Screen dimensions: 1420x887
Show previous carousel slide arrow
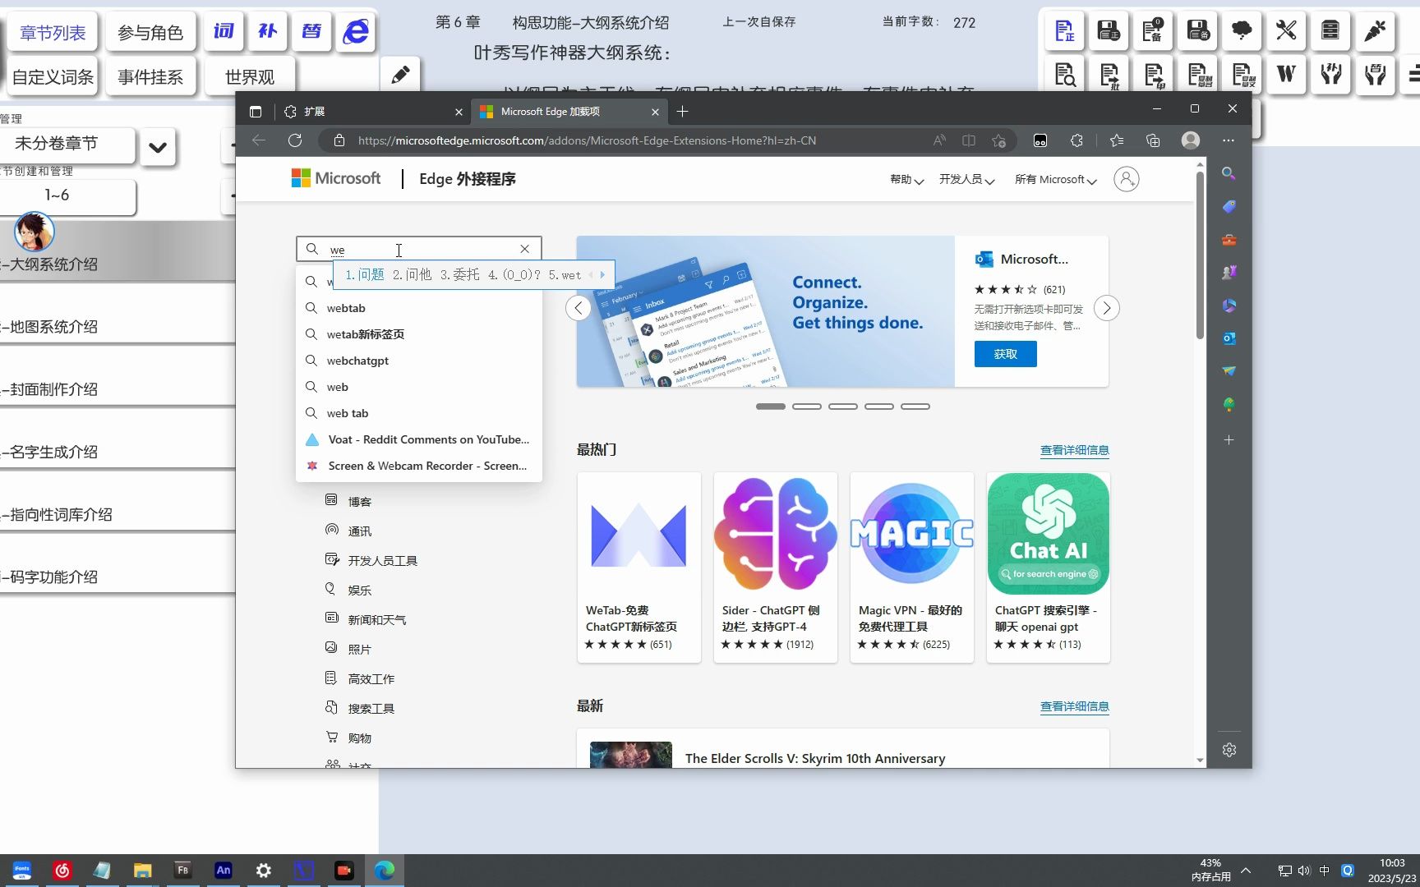point(579,309)
